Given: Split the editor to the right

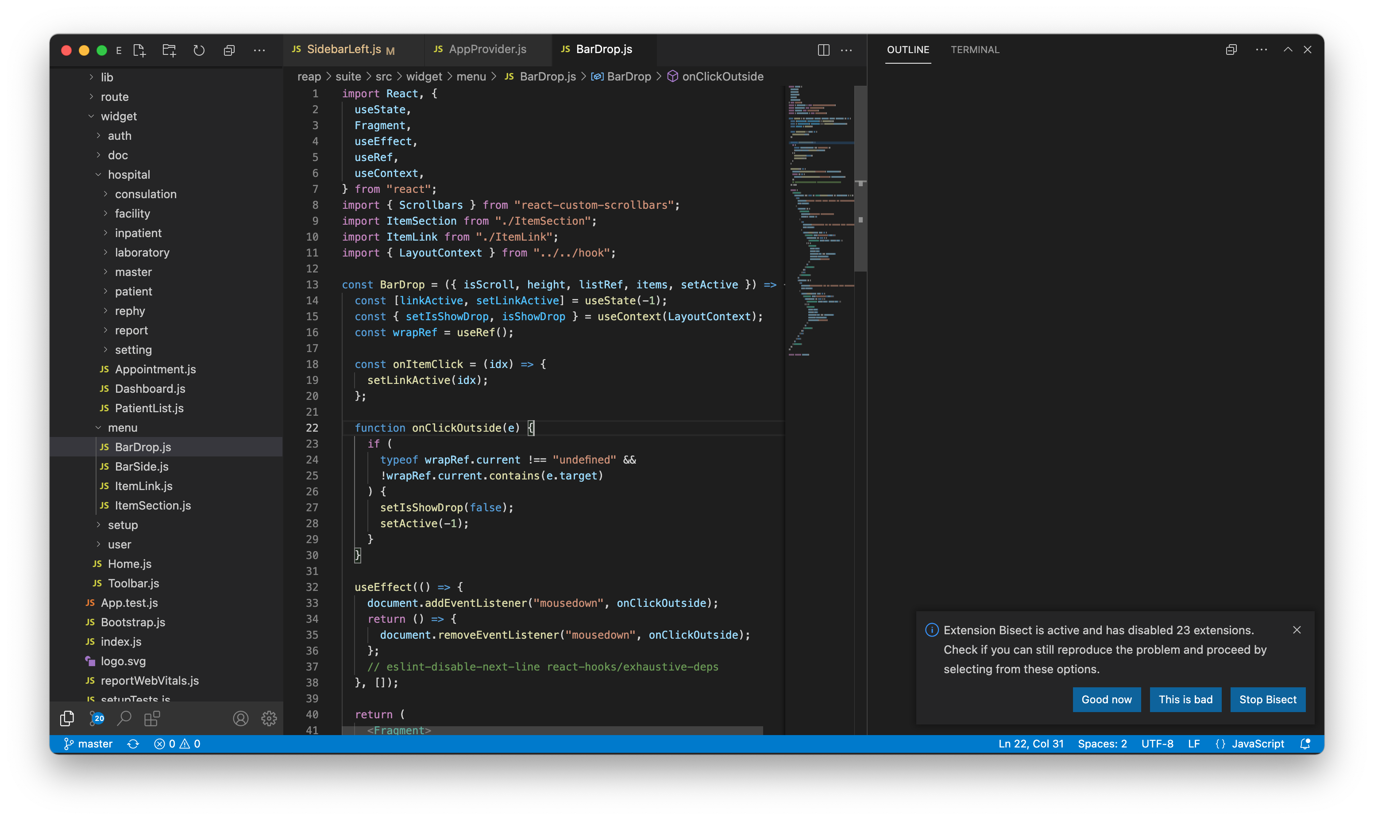Looking at the screenshot, I should 823,50.
